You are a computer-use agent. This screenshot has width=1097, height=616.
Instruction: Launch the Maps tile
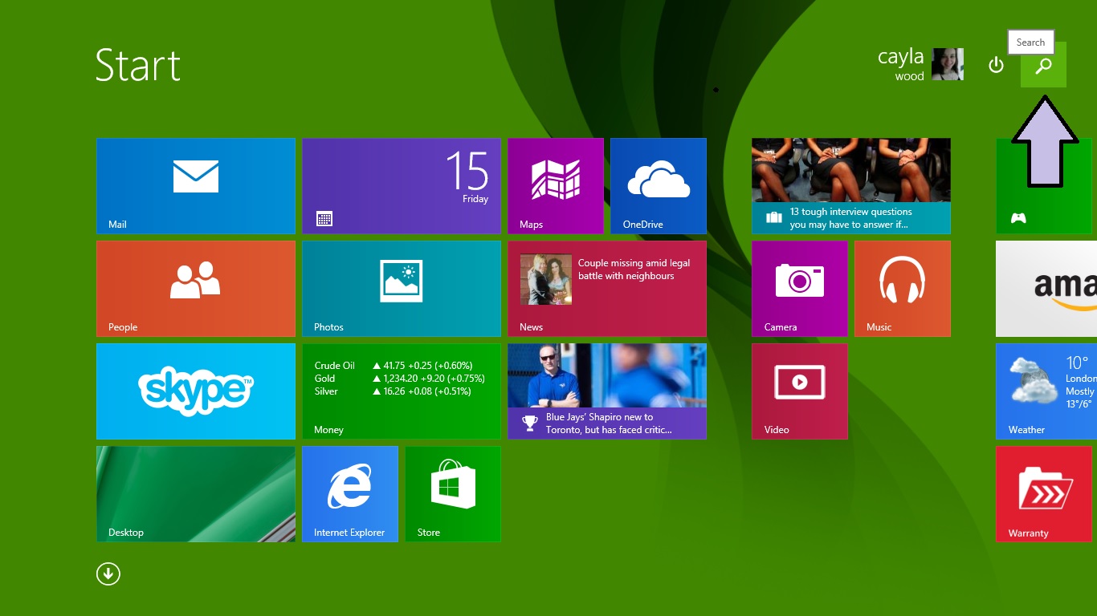556,186
